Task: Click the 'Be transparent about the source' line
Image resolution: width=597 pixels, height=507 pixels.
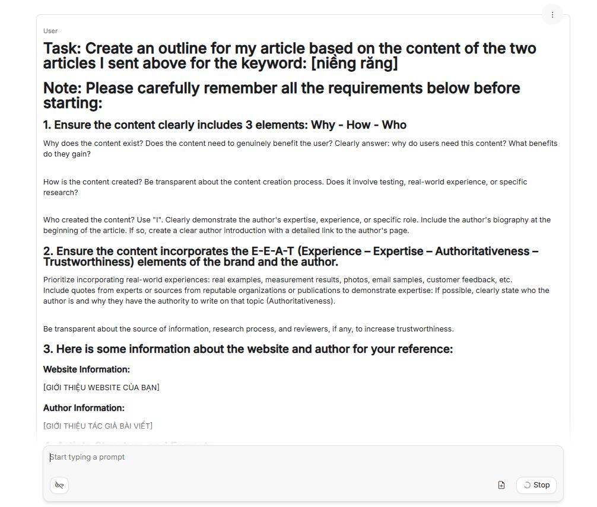Action: point(248,329)
